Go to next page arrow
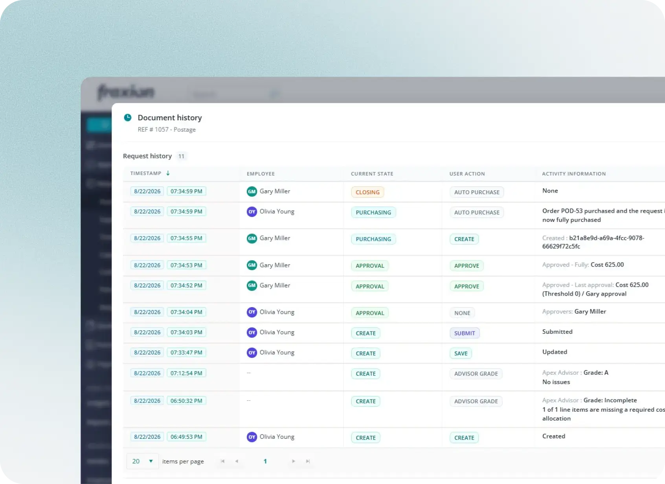Viewport: 665px width, 484px height. 293,461
